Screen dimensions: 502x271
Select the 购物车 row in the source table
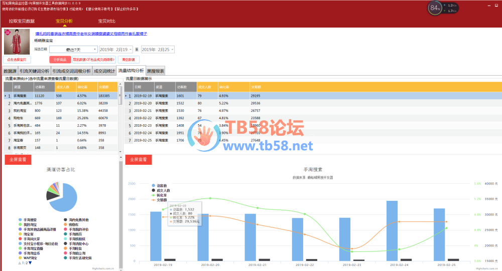61,118
